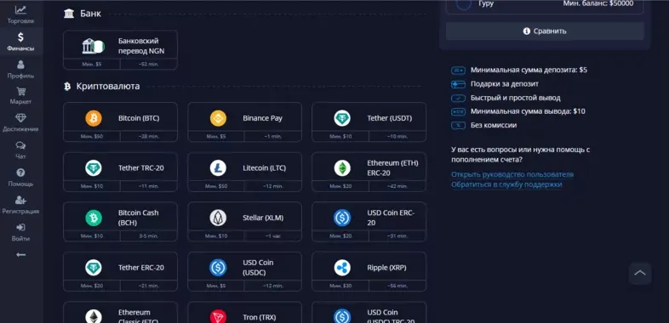
Task: Click the Ripple (XRP) logo
Action: pyautogui.click(x=342, y=268)
